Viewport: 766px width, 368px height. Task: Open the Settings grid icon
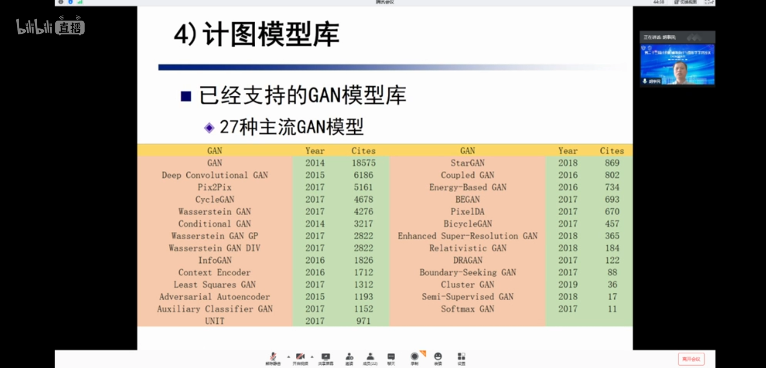click(x=461, y=357)
